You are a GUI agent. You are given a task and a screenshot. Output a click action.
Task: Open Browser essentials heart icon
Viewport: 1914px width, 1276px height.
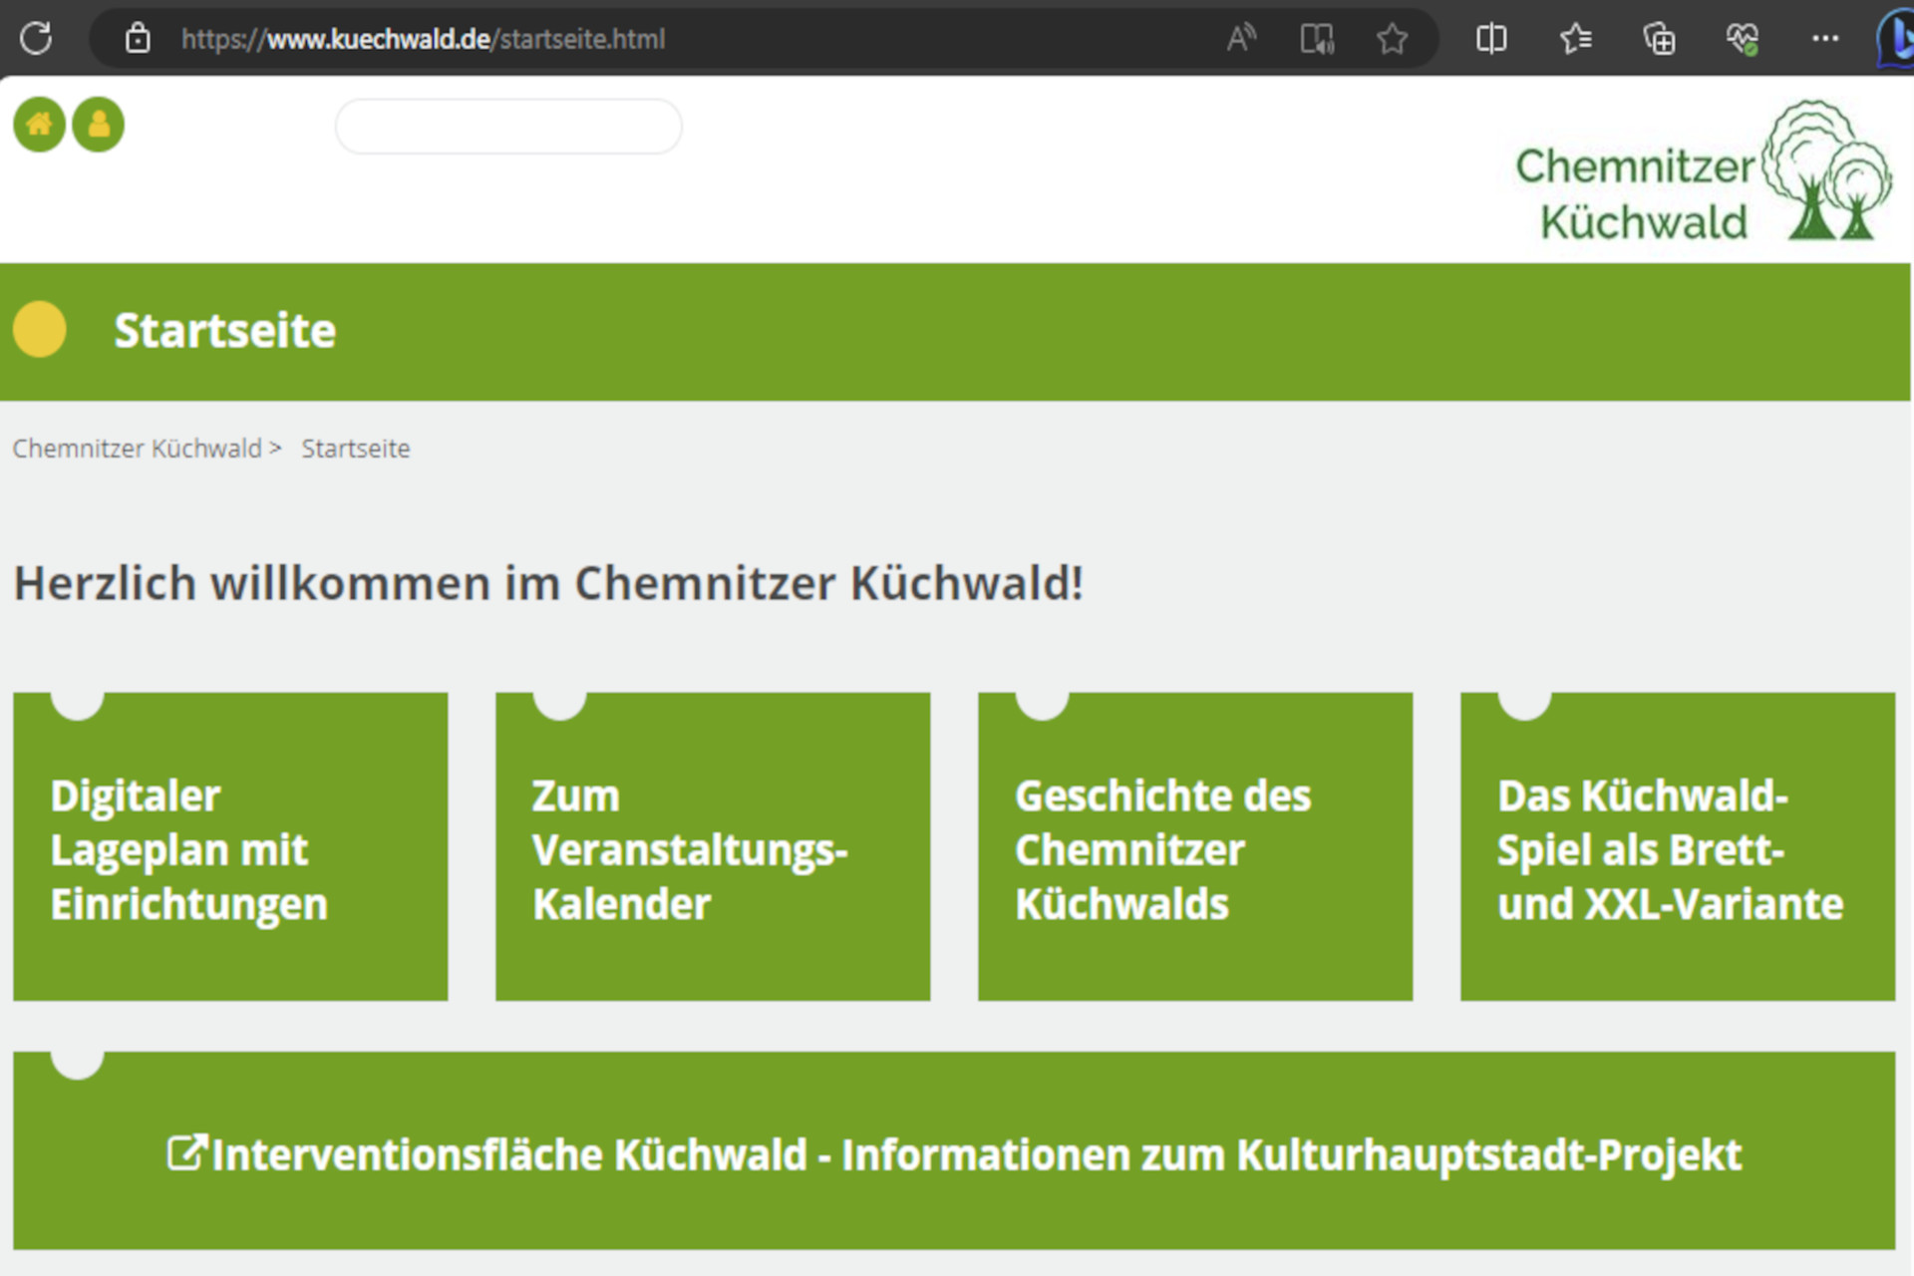pos(1743,39)
